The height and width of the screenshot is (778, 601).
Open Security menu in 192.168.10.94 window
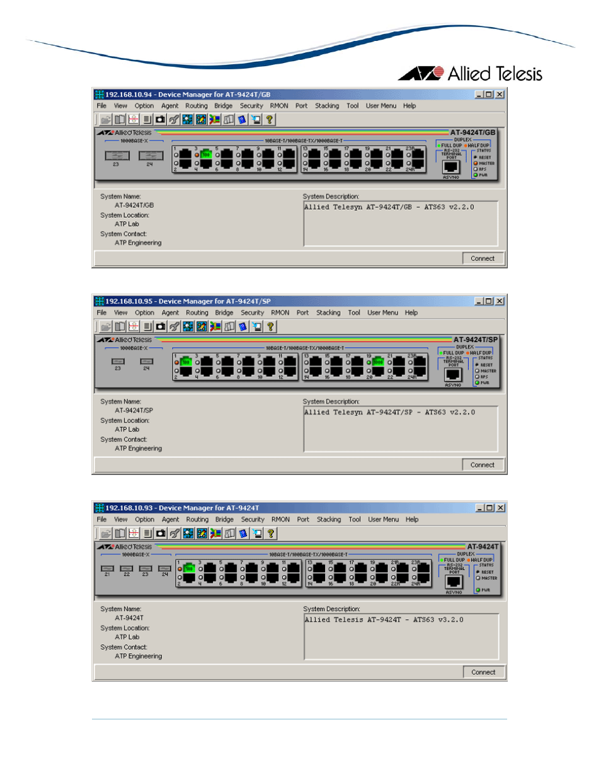point(251,106)
